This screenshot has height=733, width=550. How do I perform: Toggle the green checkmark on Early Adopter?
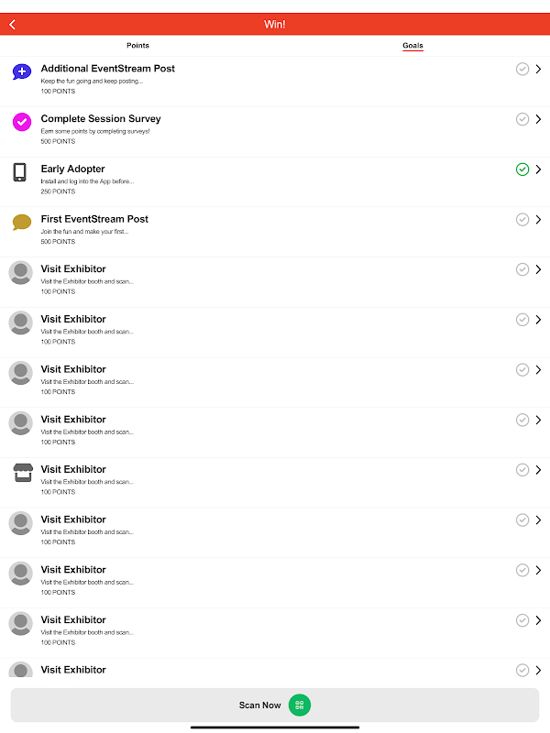click(522, 170)
